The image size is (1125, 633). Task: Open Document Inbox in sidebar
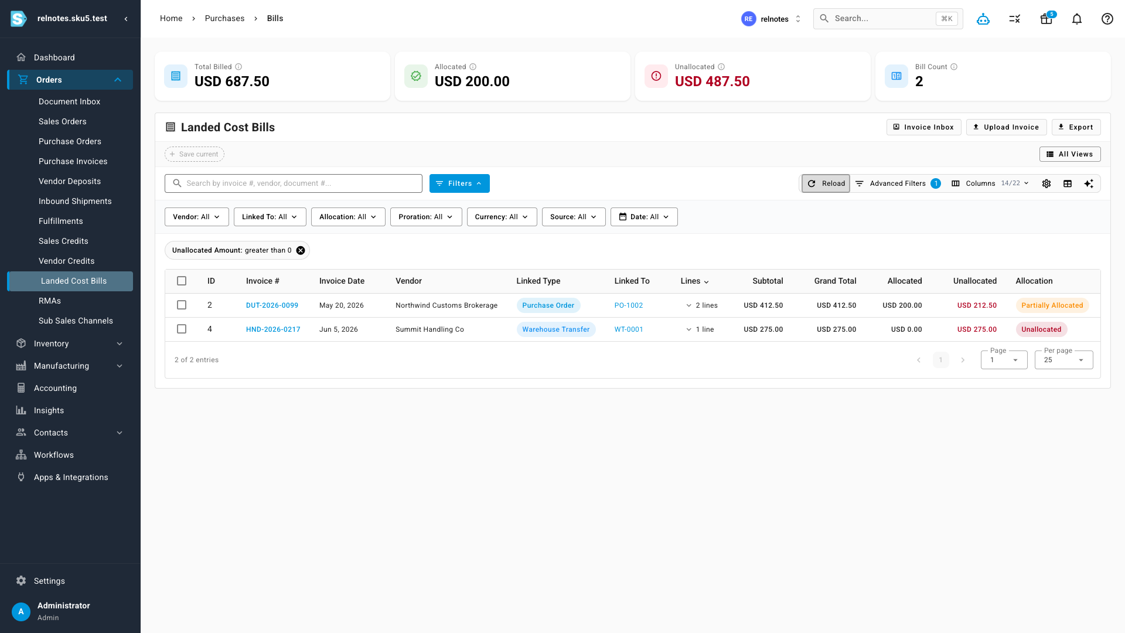coord(69,101)
